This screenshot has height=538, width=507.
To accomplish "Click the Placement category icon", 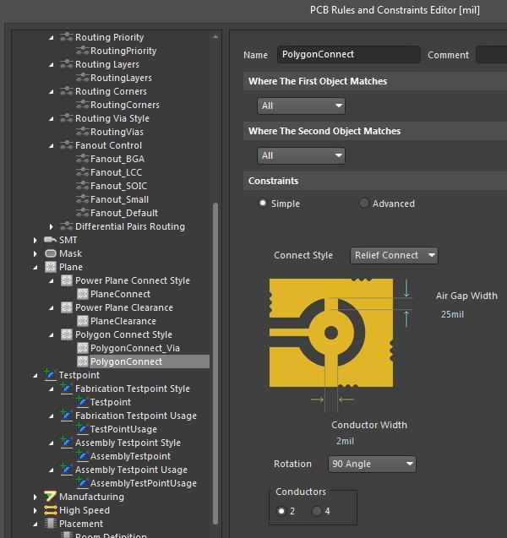I will tap(51, 524).
